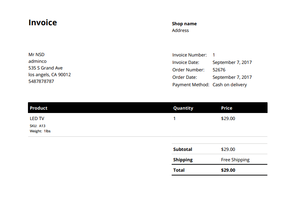This screenshot has width=294, height=223.
Task: Click the 'Address' line under Shop name
Action: pos(180,30)
